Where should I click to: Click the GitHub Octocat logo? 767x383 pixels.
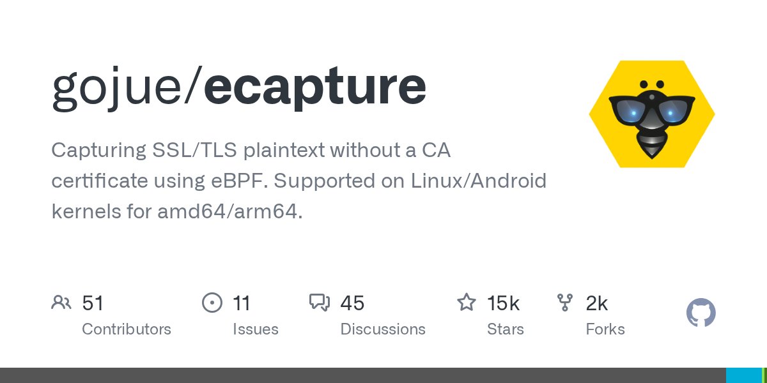[701, 313]
